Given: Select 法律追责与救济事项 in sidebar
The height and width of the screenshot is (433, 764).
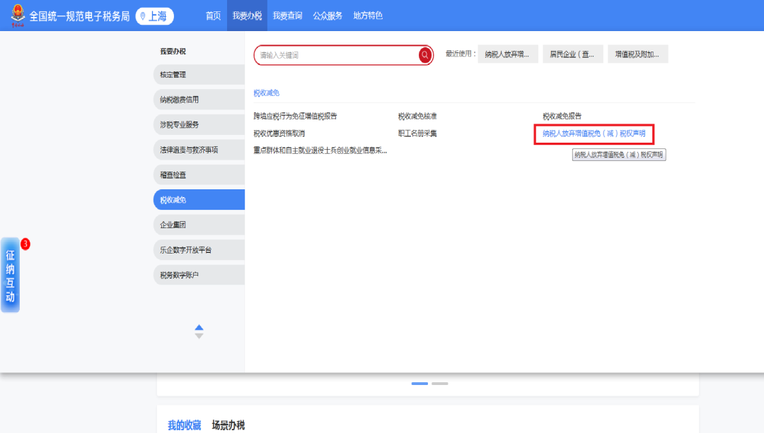Looking at the screenshot, I should [x=199, y=150].
